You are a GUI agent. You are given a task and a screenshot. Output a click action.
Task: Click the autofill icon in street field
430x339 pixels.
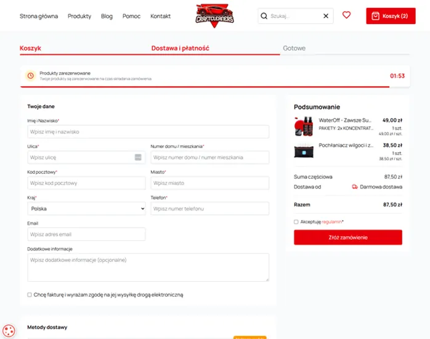[138, 157]
